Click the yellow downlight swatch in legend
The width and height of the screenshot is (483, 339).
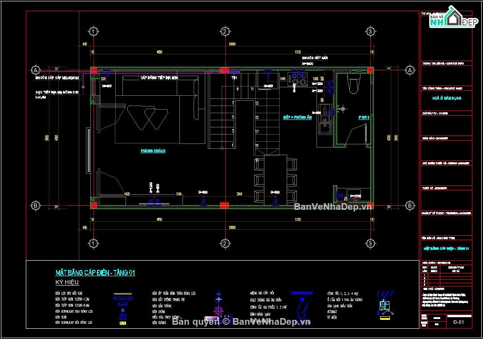122,323
